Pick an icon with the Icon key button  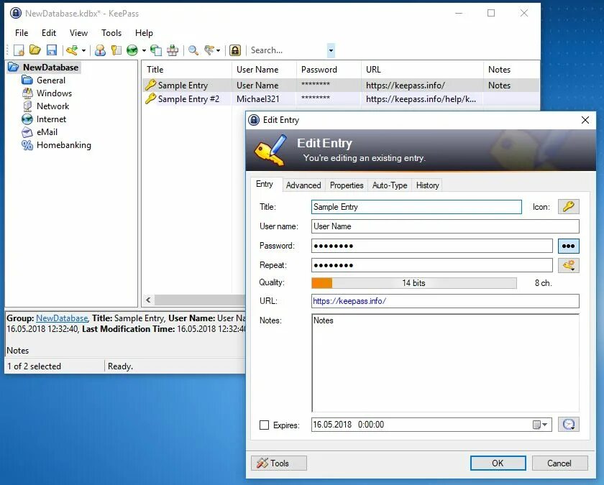(x=569, y=207)
